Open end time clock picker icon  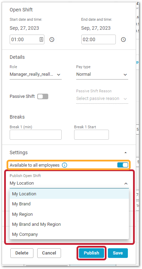(123, 40)
